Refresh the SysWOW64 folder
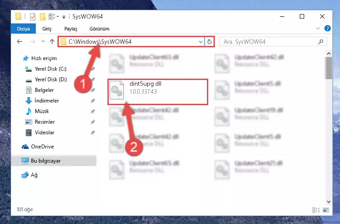The height and width of the screenshot is (224, 340). pyautogui.click(x=210, y=42)
